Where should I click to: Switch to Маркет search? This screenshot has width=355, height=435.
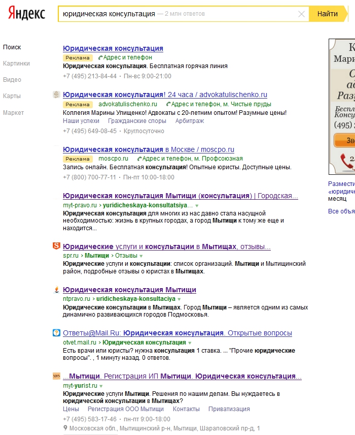(13, 113)
